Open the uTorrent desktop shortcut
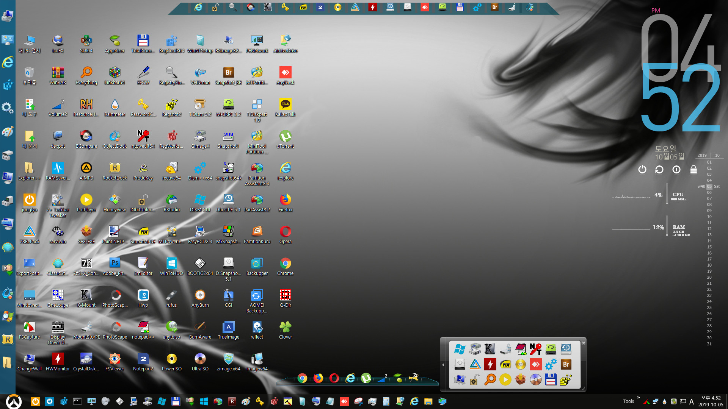The width and height of the screenshot is (728, 409). click(285, 139)
